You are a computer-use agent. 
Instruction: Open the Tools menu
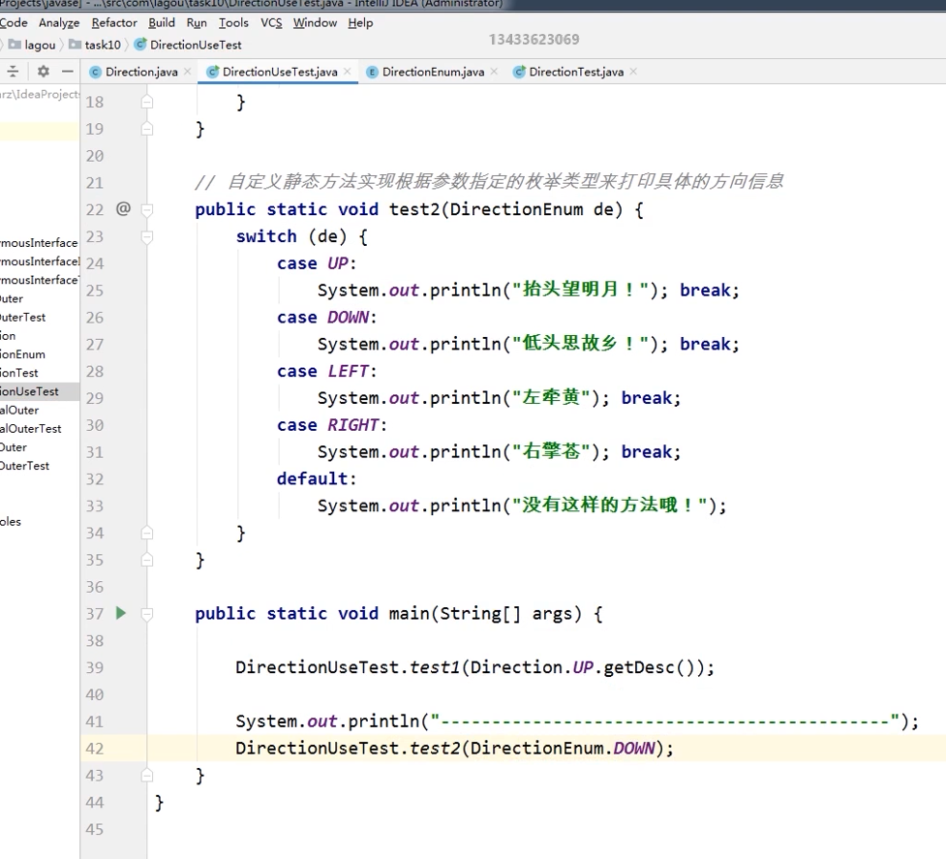click(x=233, y=23)
